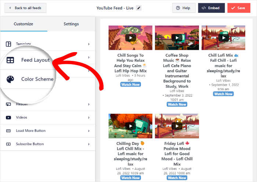Image resolution: width=257 pixels, height=182 pixels.
Task: Click Watch Now under Friday Lofi video
Action: (177, 178)
